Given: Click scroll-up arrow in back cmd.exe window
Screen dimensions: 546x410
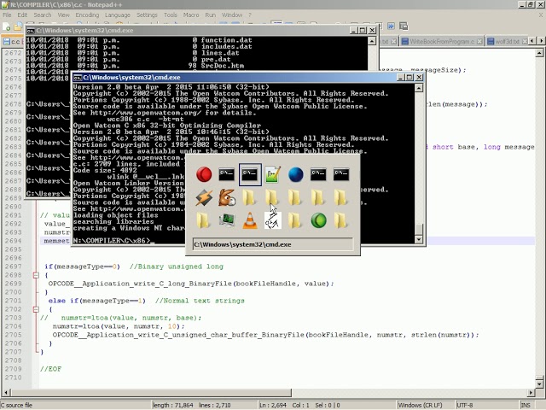Looking at the screenshot, I should coord(372,41).
